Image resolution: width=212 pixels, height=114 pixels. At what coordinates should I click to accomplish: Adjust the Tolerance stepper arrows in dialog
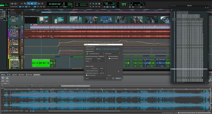coord(105,68)
